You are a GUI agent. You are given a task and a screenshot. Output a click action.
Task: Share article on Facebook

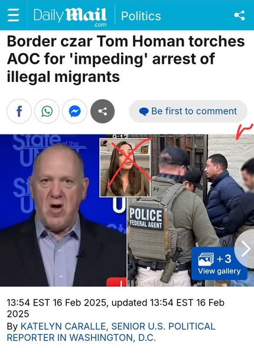19,112
